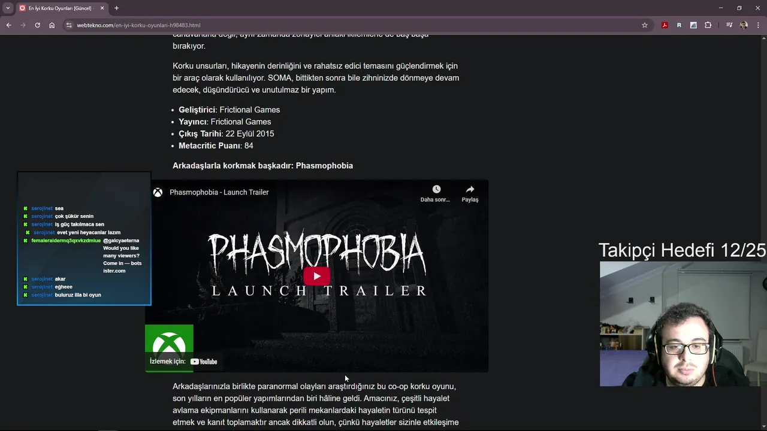
Task: Open the blue feather extension icon
Action: [693, 25]
